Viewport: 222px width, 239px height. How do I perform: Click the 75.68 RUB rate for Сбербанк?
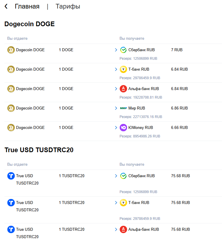[180, 176]
